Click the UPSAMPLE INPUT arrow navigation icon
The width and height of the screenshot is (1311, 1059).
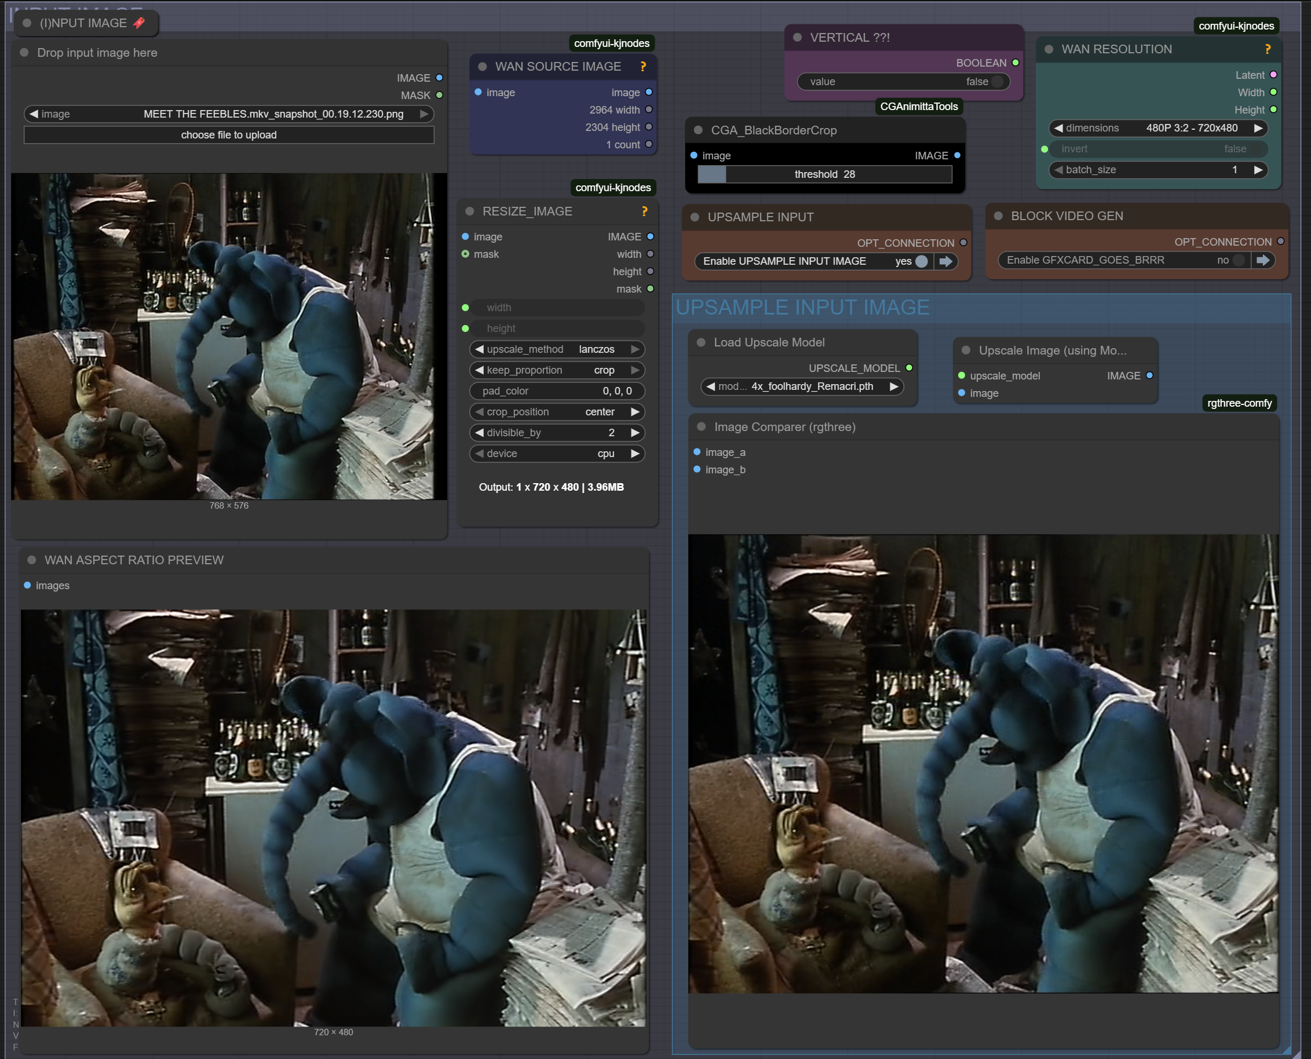pyautogui.click(x=945, y=261)
